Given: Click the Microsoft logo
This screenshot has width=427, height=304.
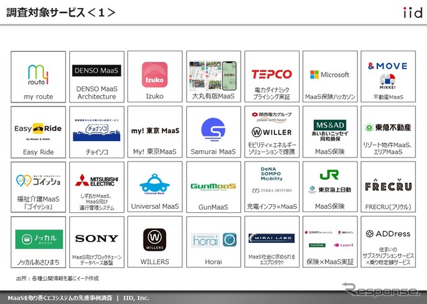Looking at the screenshot, I should coord(330,75).
